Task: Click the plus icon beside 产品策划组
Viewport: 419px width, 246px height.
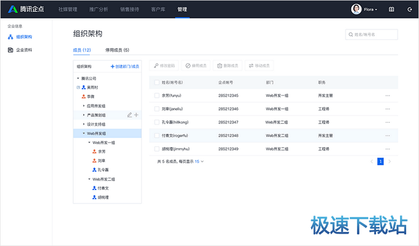Action: tap(136, 115)
